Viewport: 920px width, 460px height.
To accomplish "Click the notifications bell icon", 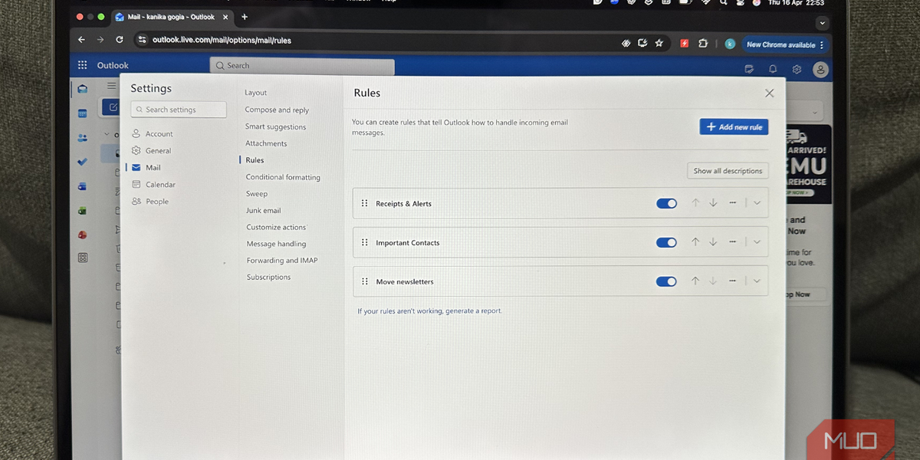I will 773,69.
